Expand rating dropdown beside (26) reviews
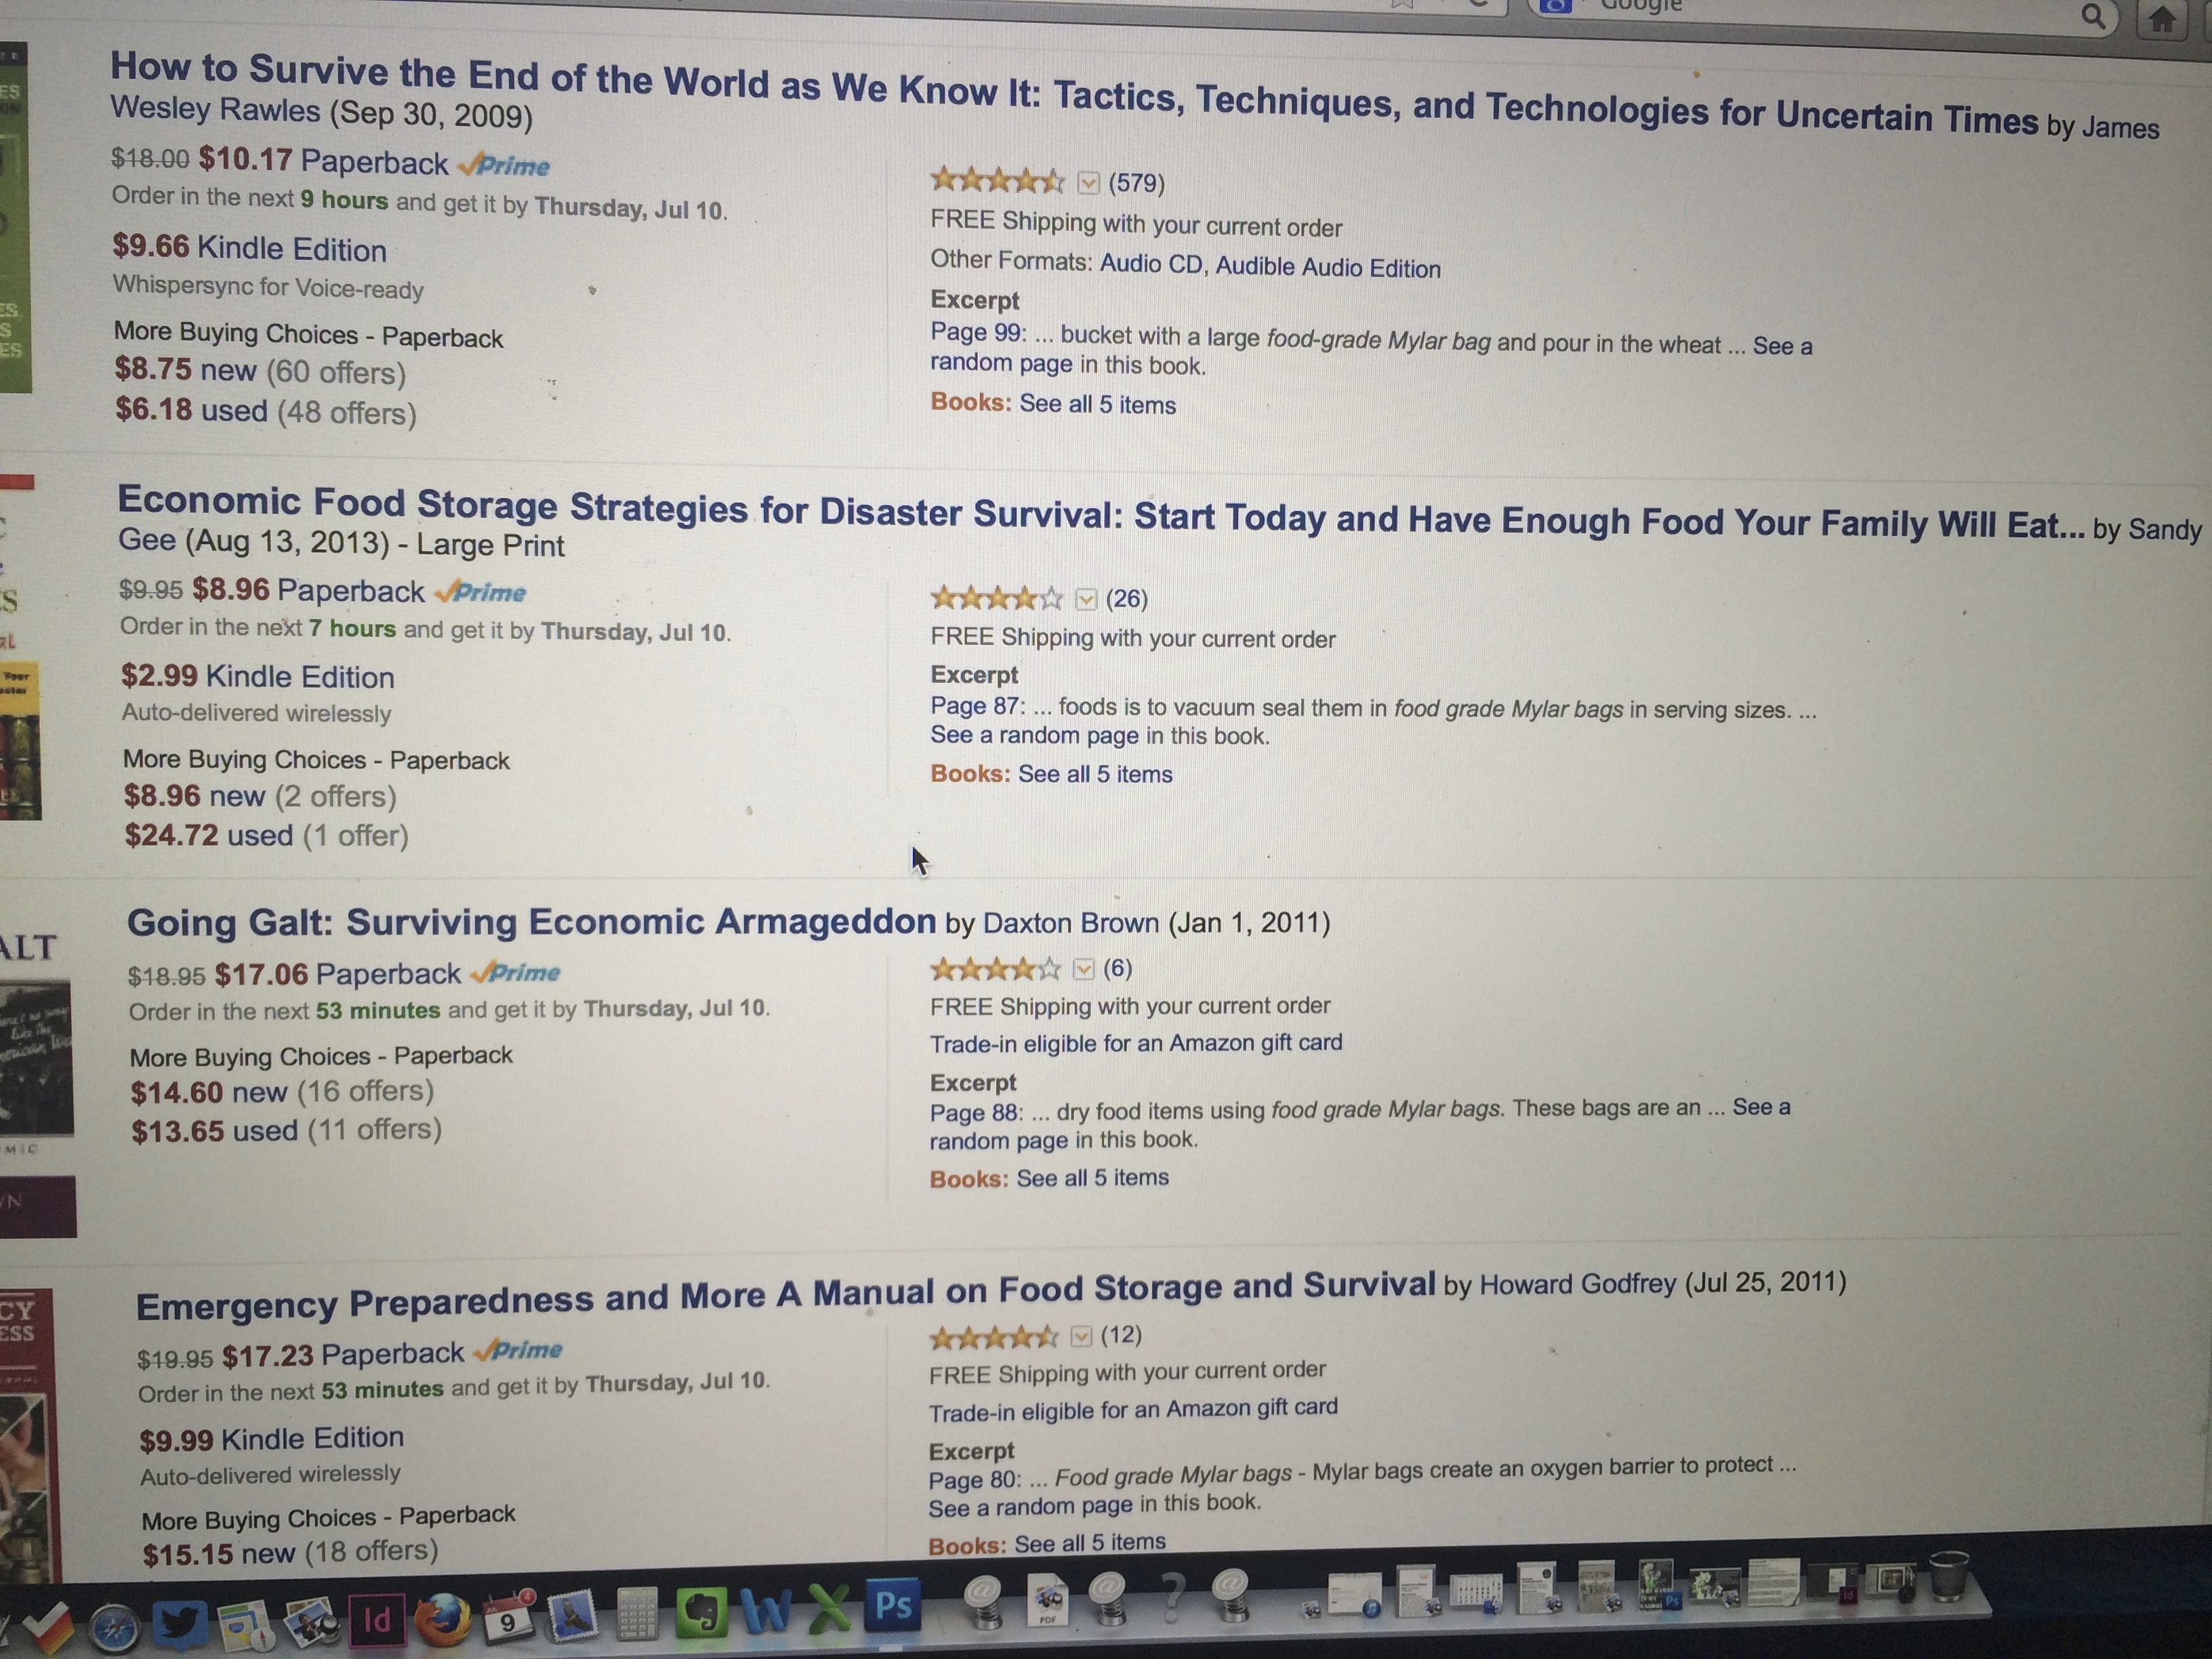The image size is (2212, 1659). 1086,599
